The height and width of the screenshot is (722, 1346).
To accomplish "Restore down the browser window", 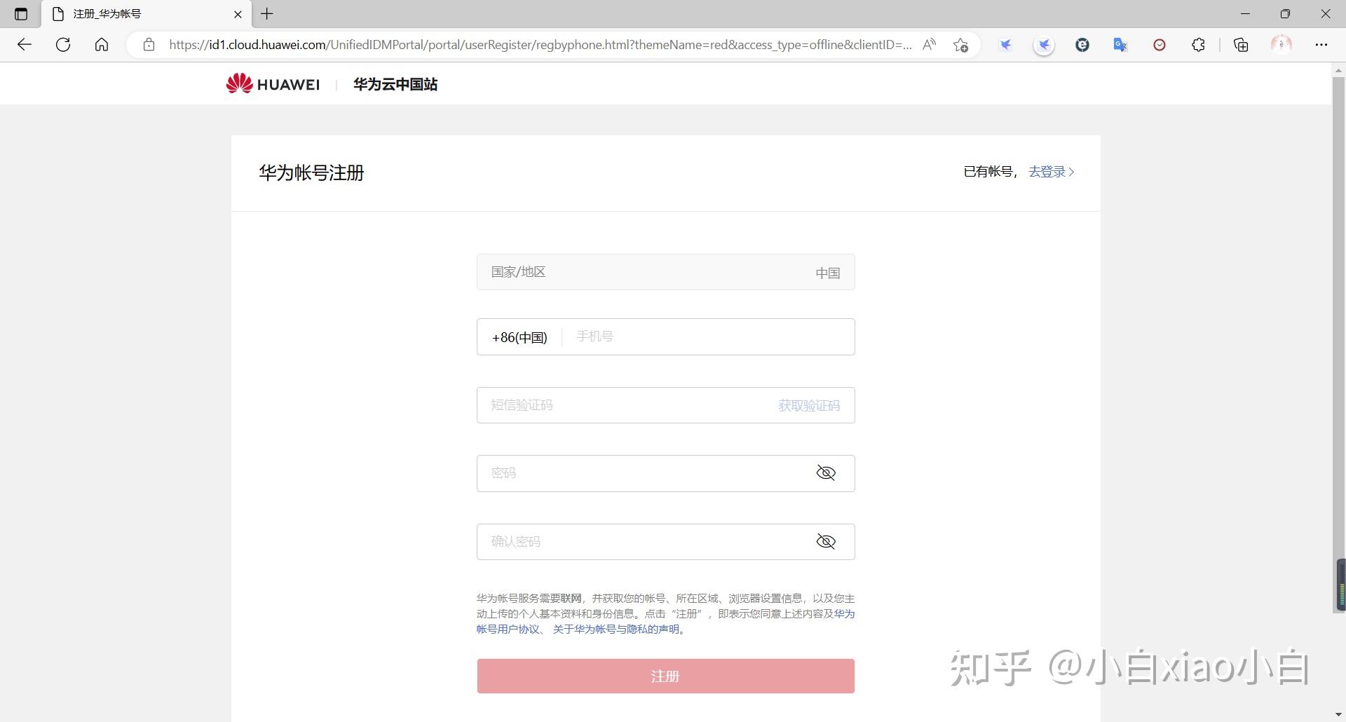I will (1285, 14).
